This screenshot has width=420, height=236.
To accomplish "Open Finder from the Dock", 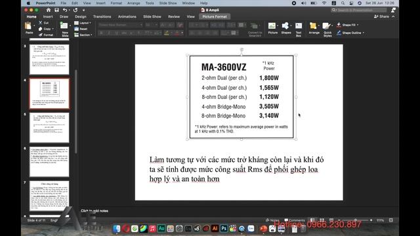I will coord(117,229).
